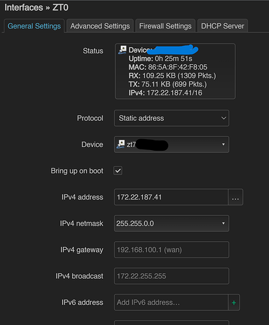Viewport: 269px width, 325px height.
Task: Click the Add IPv6 address field
Action: click(171, 302)
